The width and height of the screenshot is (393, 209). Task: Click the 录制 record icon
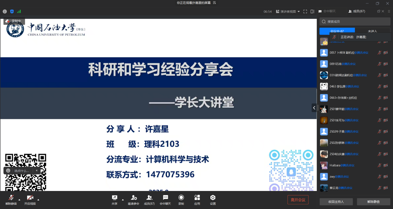click(x=181, y=199)
